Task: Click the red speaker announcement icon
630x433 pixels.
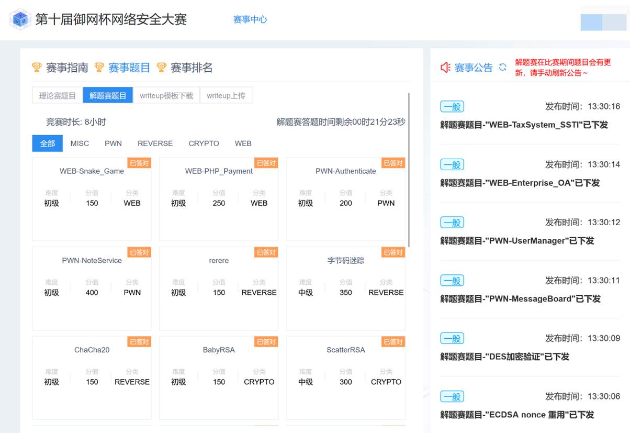Action: [x=445, y=68]
